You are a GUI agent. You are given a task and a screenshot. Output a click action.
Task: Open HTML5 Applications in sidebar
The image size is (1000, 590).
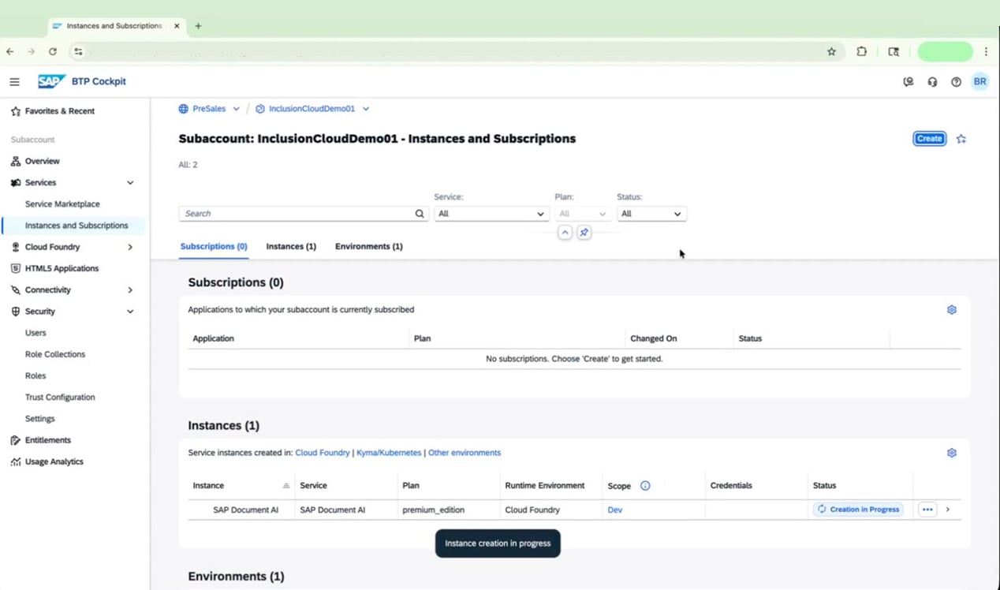tap(62, 269)
